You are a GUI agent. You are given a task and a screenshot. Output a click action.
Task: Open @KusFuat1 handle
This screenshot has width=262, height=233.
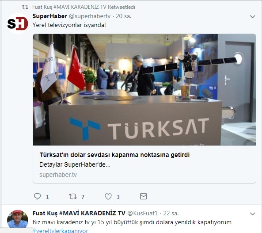pyautogui.click(x=143, y=213)
